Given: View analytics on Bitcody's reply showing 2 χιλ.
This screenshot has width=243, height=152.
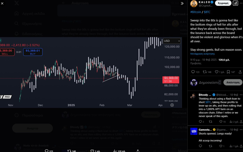Looking at the screenshot, I should (234, 122).
